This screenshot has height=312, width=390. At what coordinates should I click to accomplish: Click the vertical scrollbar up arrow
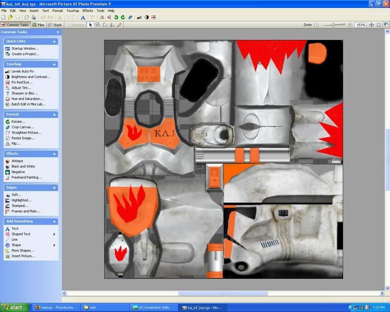pyautogui.click(x=387, y=32)
